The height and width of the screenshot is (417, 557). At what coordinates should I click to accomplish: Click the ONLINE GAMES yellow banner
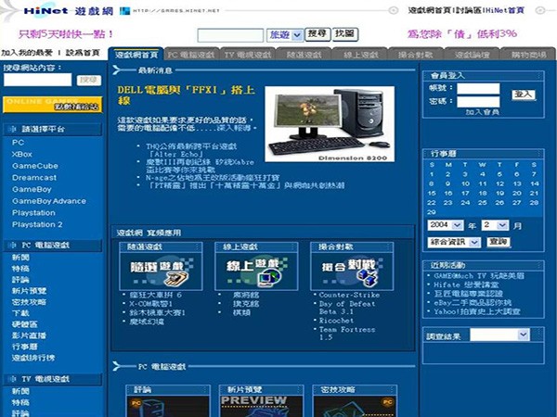(x=53, y=105)
